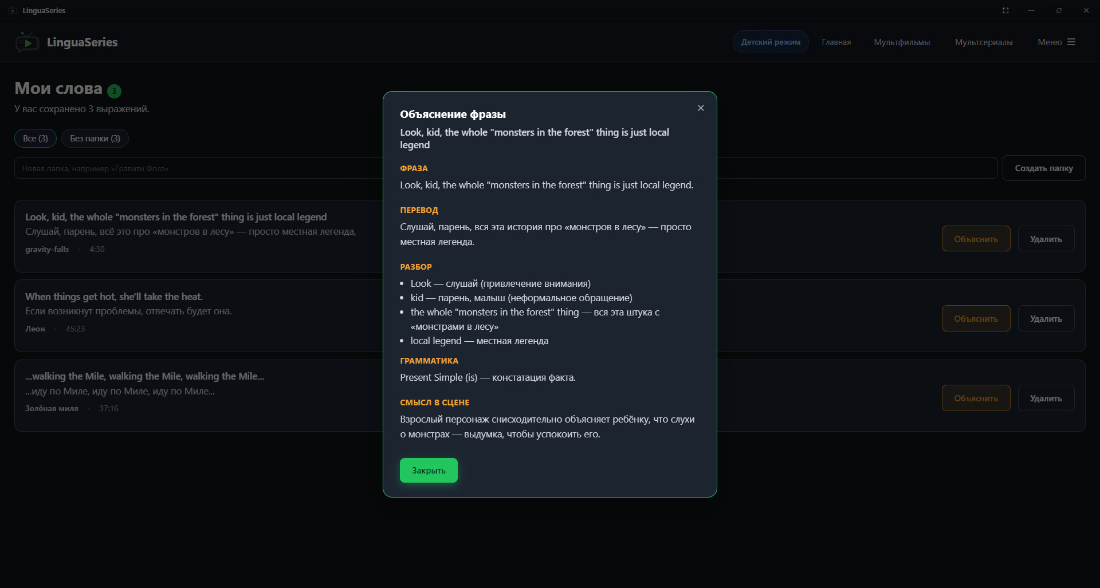Click the Создать папку button
Screen dimensions: 1100x588
(1044, 168)
